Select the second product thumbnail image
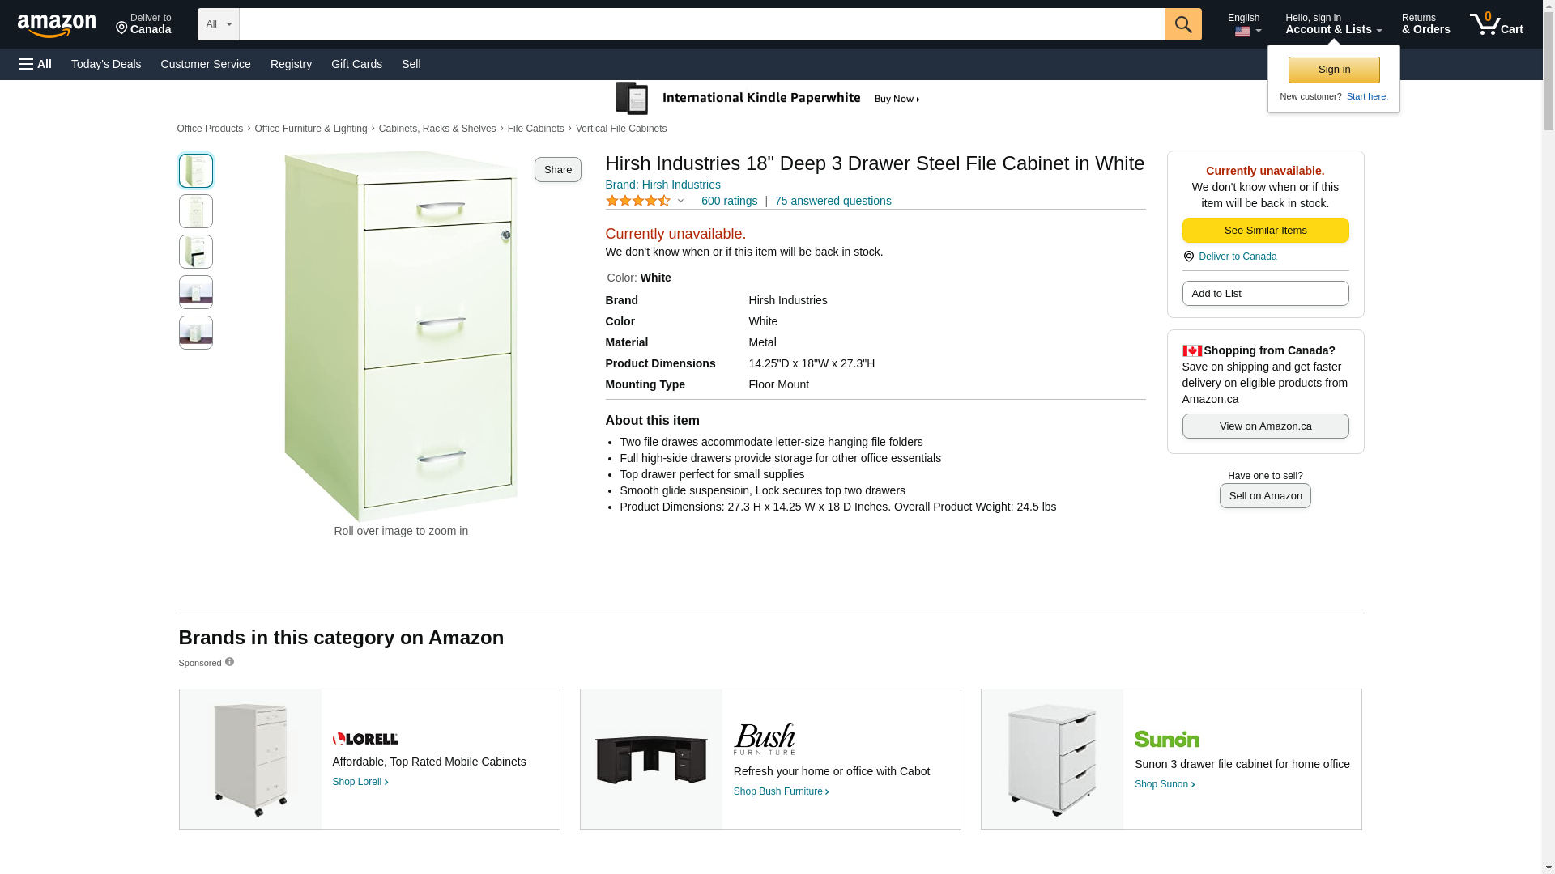The width and height of the screenshot is (1555, 874). click(196, 211)
